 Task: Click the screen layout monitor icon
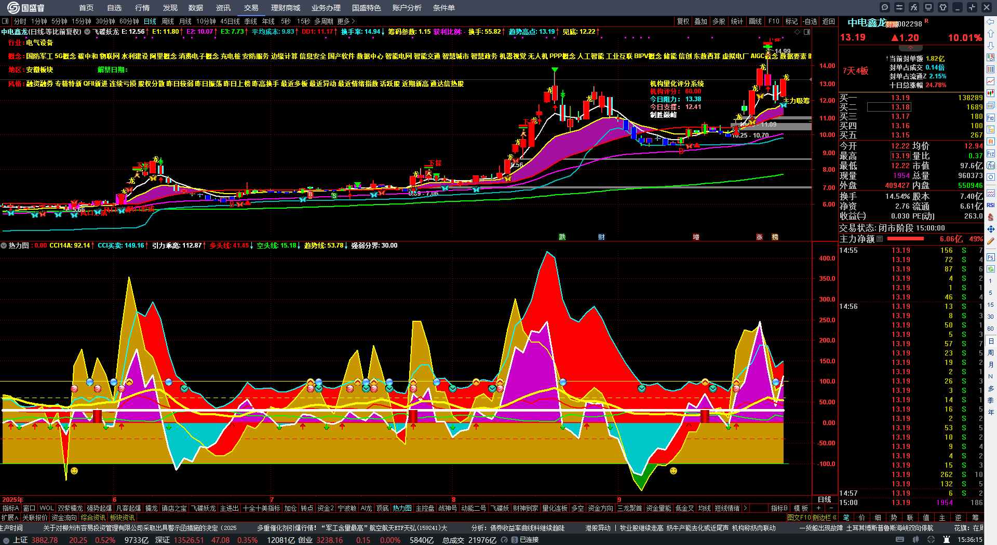pyautogui.click(x=928, y=7)
